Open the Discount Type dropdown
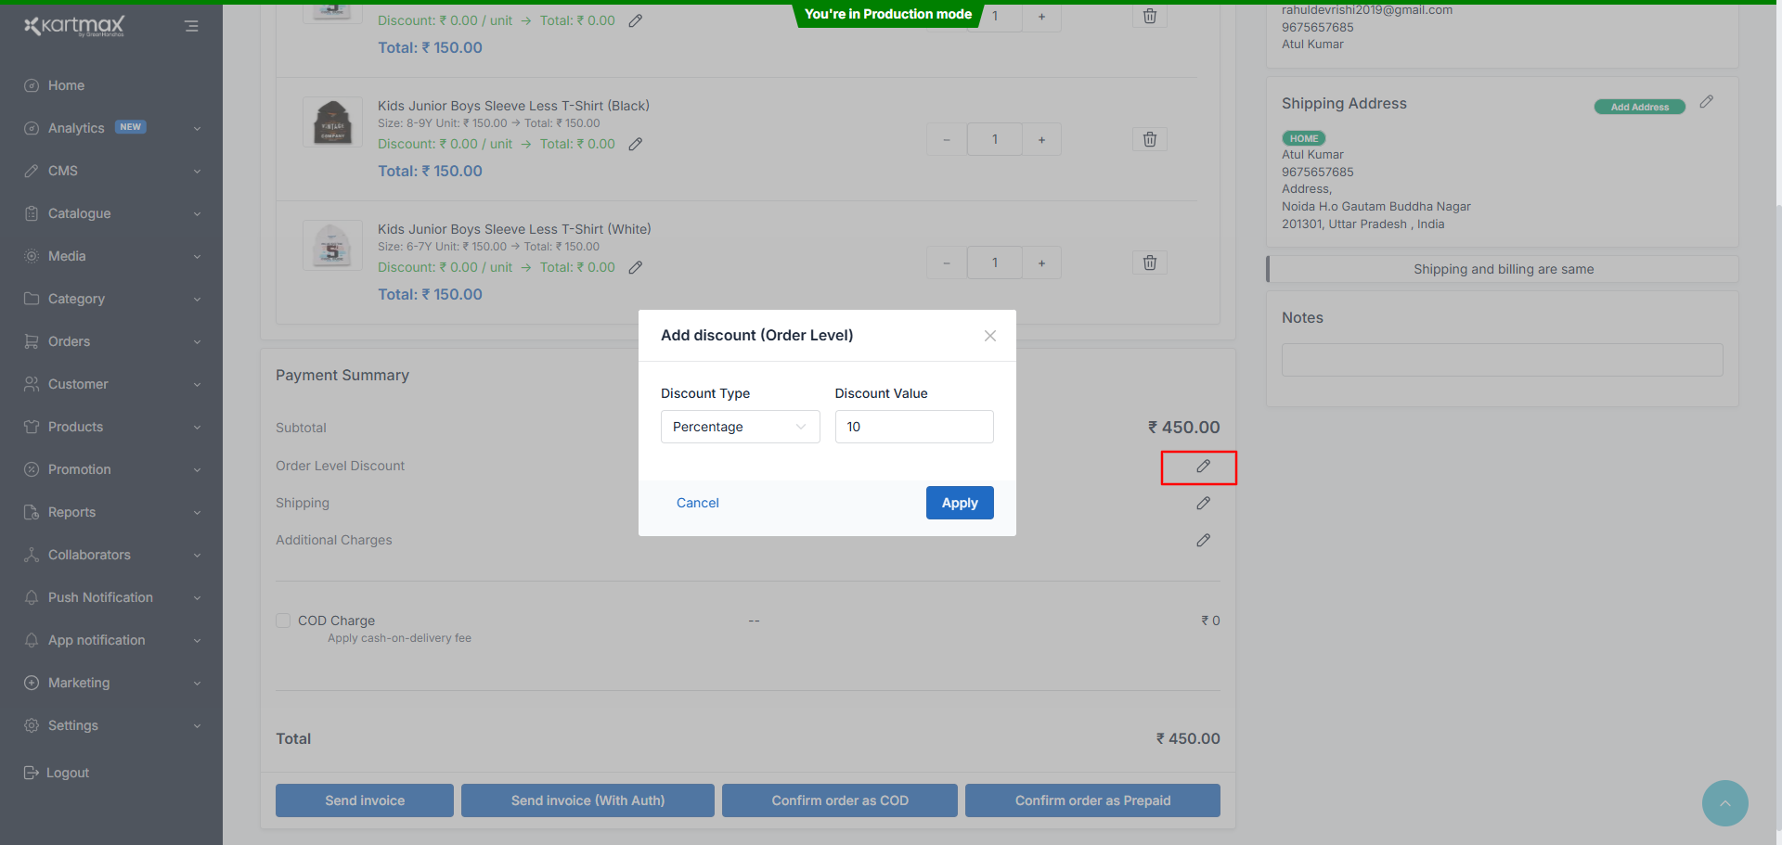 (740, 427)
